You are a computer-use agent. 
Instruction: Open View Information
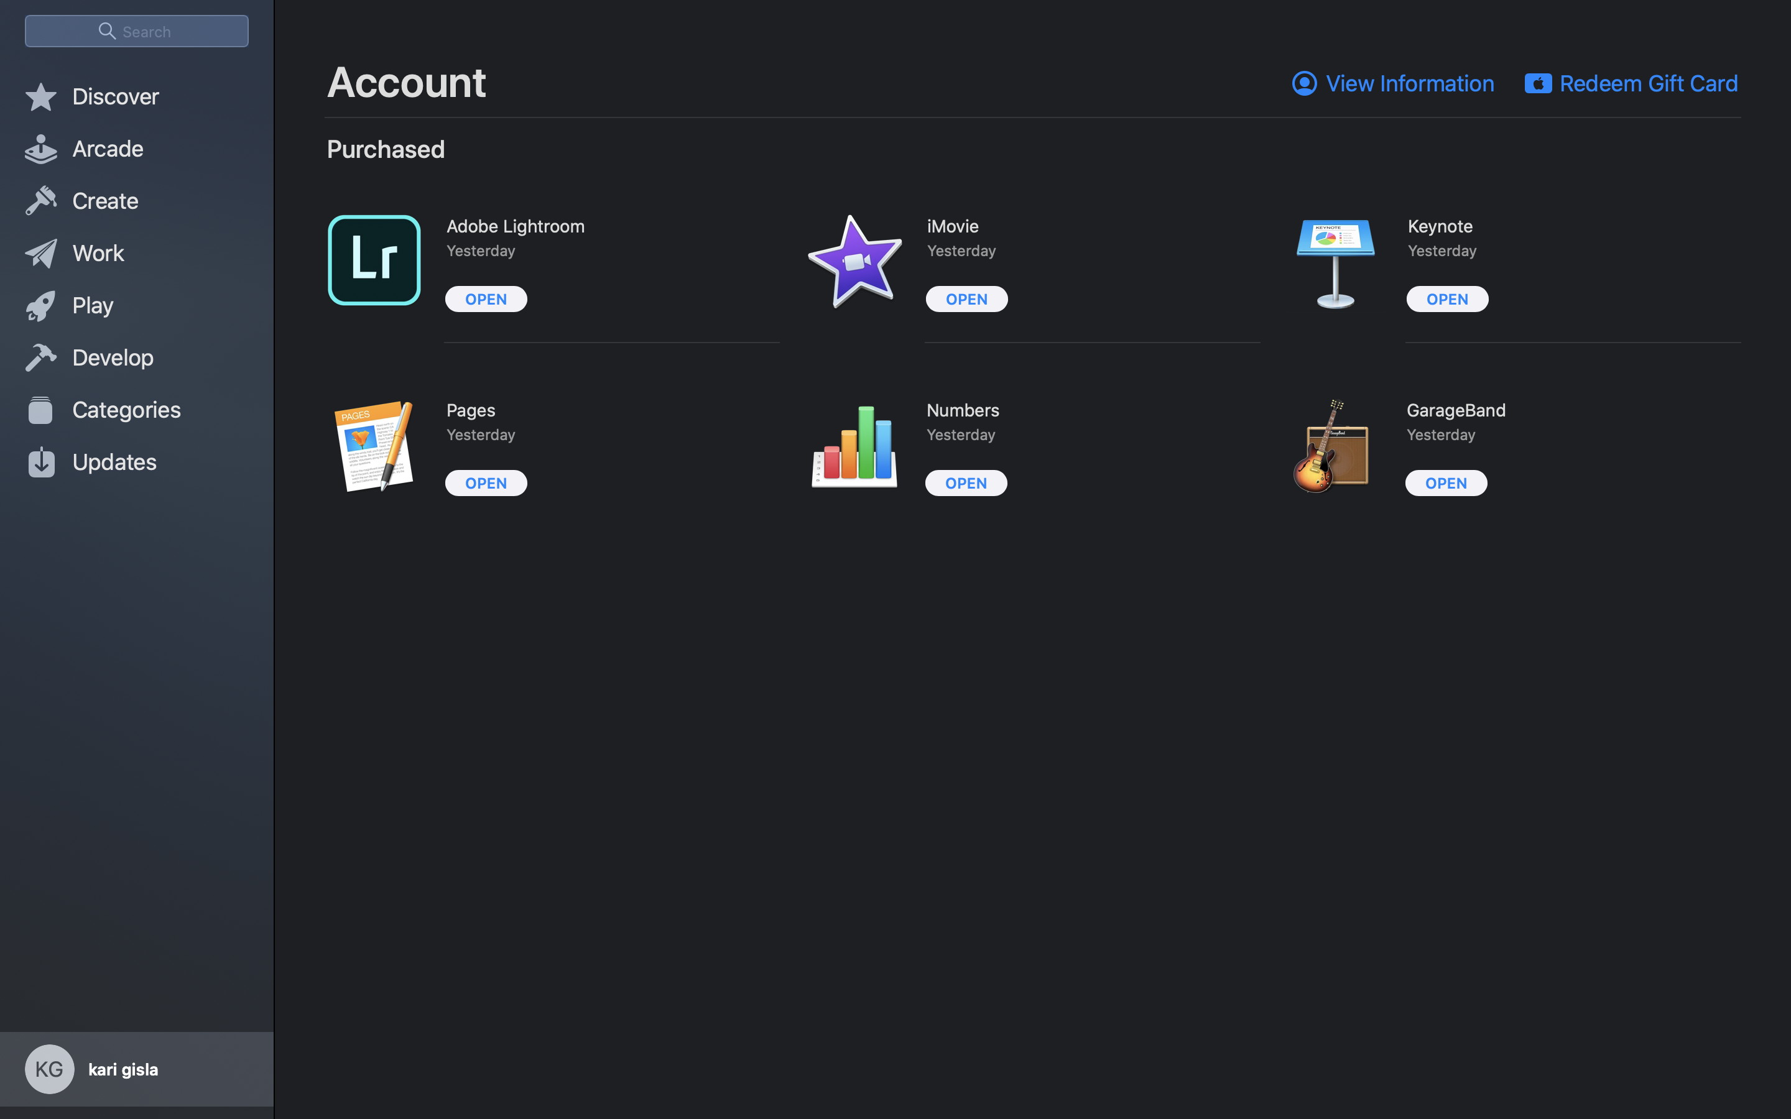click(1392, 83)
